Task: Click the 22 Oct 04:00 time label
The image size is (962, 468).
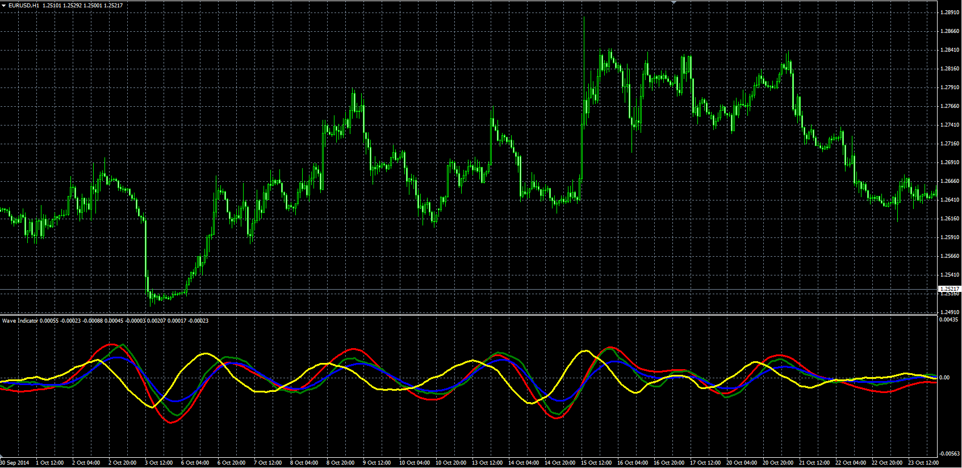Action: [851, 463]
